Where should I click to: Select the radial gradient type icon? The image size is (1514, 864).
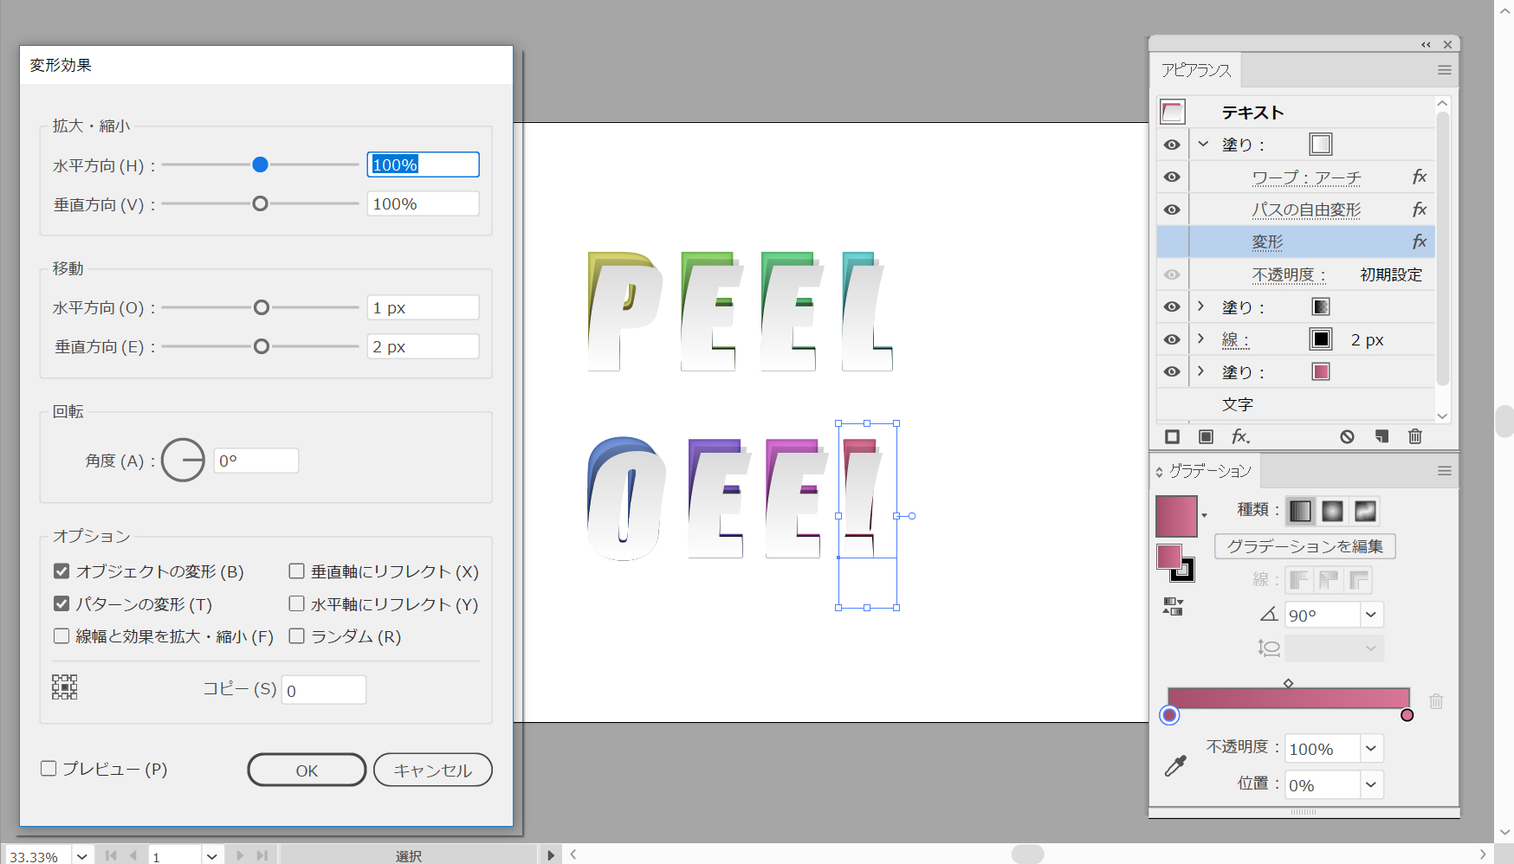1332,511
